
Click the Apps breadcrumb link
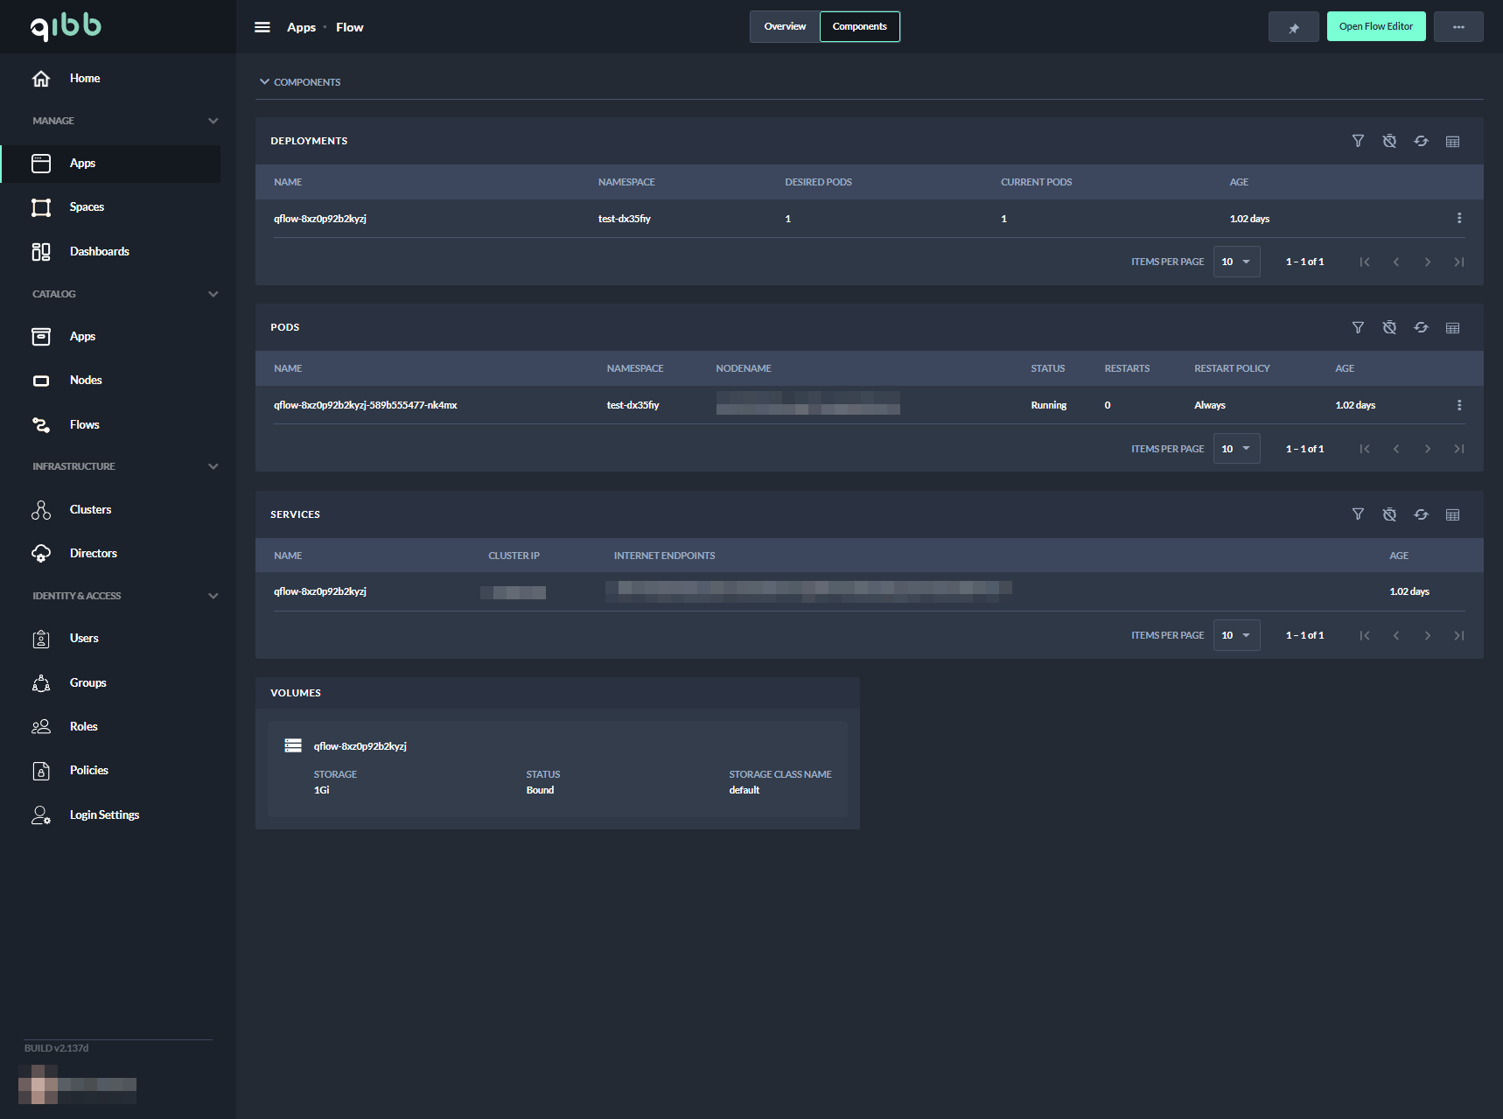[301, 27]
